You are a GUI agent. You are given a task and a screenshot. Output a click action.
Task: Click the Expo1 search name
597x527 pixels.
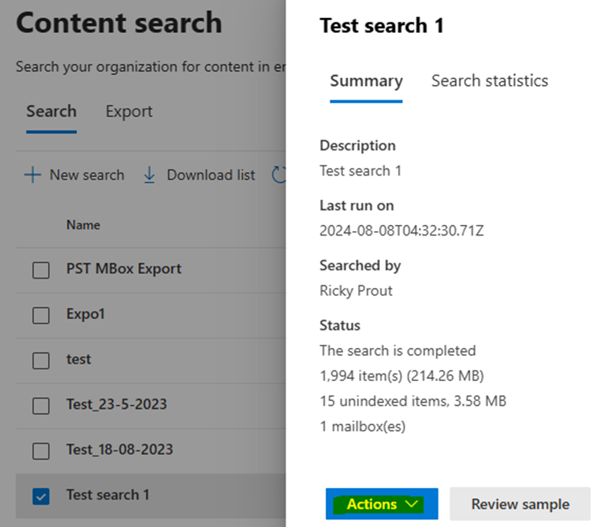tap(85, 314)
